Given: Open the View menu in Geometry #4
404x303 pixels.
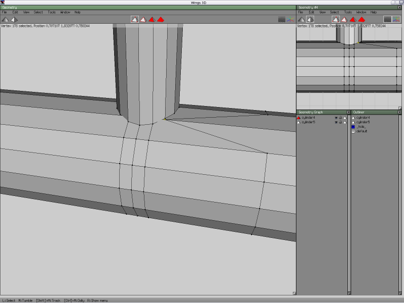Looking at the screenshot, I should (323, 12).
